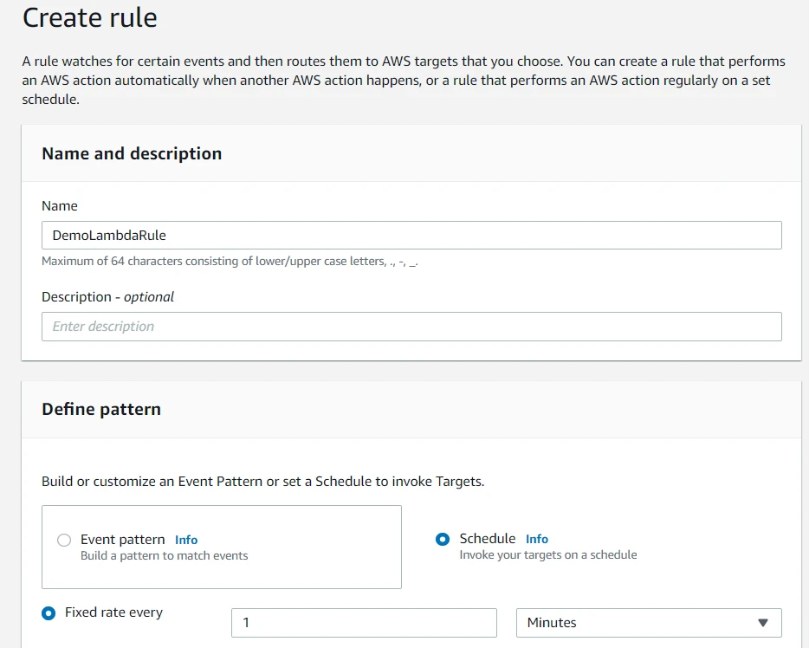The image size is (809, 648).
Task: Open the Info link beside Schedule
Action: (537, 539)
